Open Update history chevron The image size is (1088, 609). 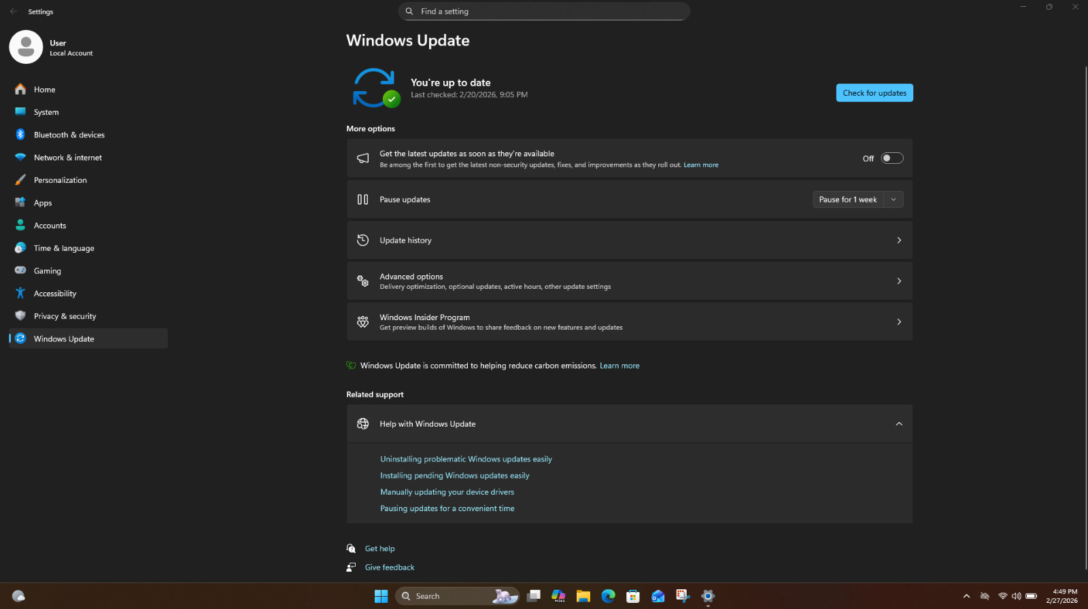pos(899,241)
